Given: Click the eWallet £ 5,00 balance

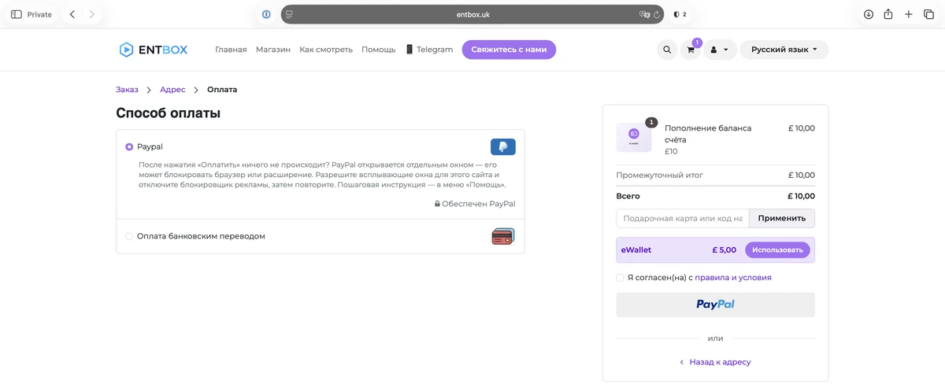Looking at the screenshot, I should pyautogui.click(x=724, y=250).
